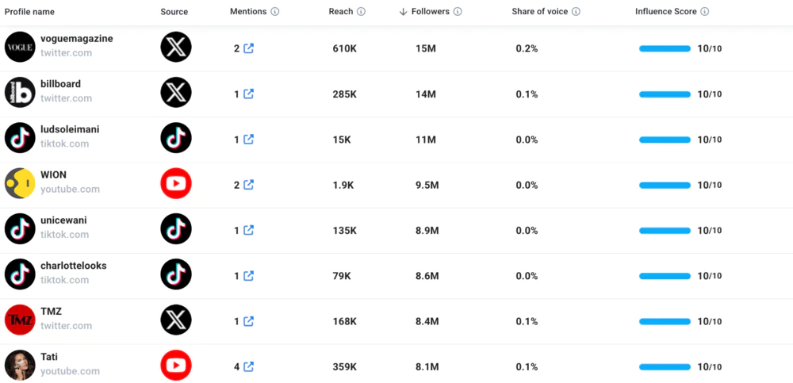Click the 0.2% share of voice value
Image resolution: width=793 pixels, height=383 pixels.
point(527,48)
